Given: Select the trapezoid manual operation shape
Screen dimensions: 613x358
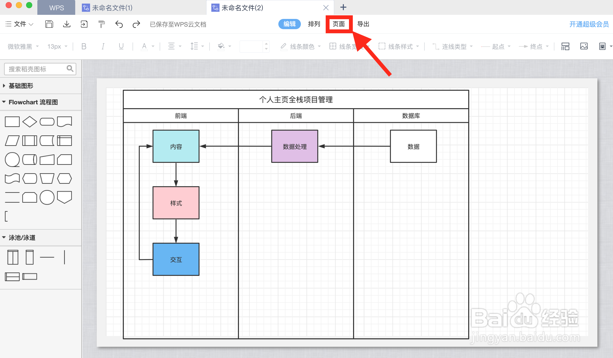Looking at the screenshot, I should tap(47, 178).
